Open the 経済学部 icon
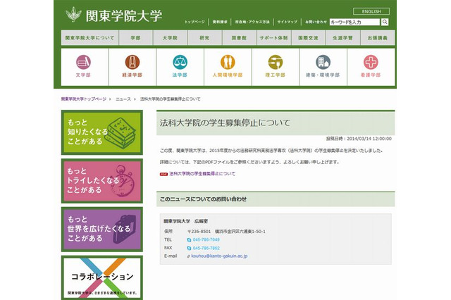 [x=132, y=62]
